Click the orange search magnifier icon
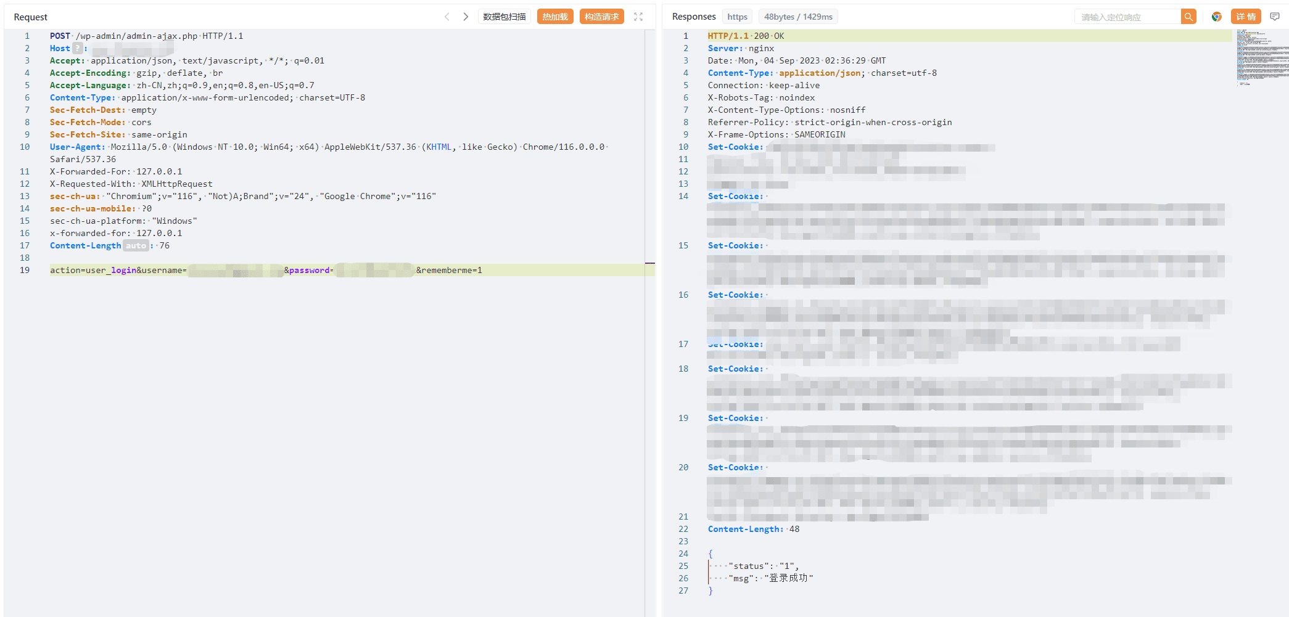 pyautogui.click(x=1188, y=17)
